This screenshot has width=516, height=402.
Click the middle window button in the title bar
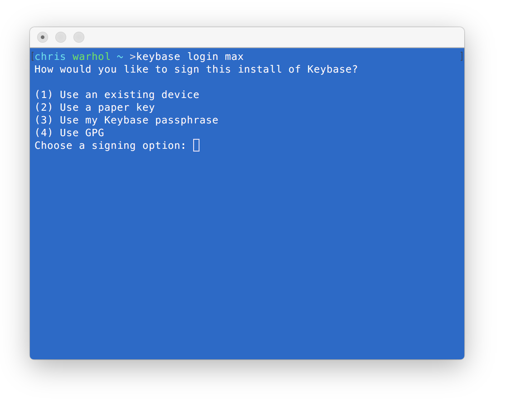[x=61, y=37]
